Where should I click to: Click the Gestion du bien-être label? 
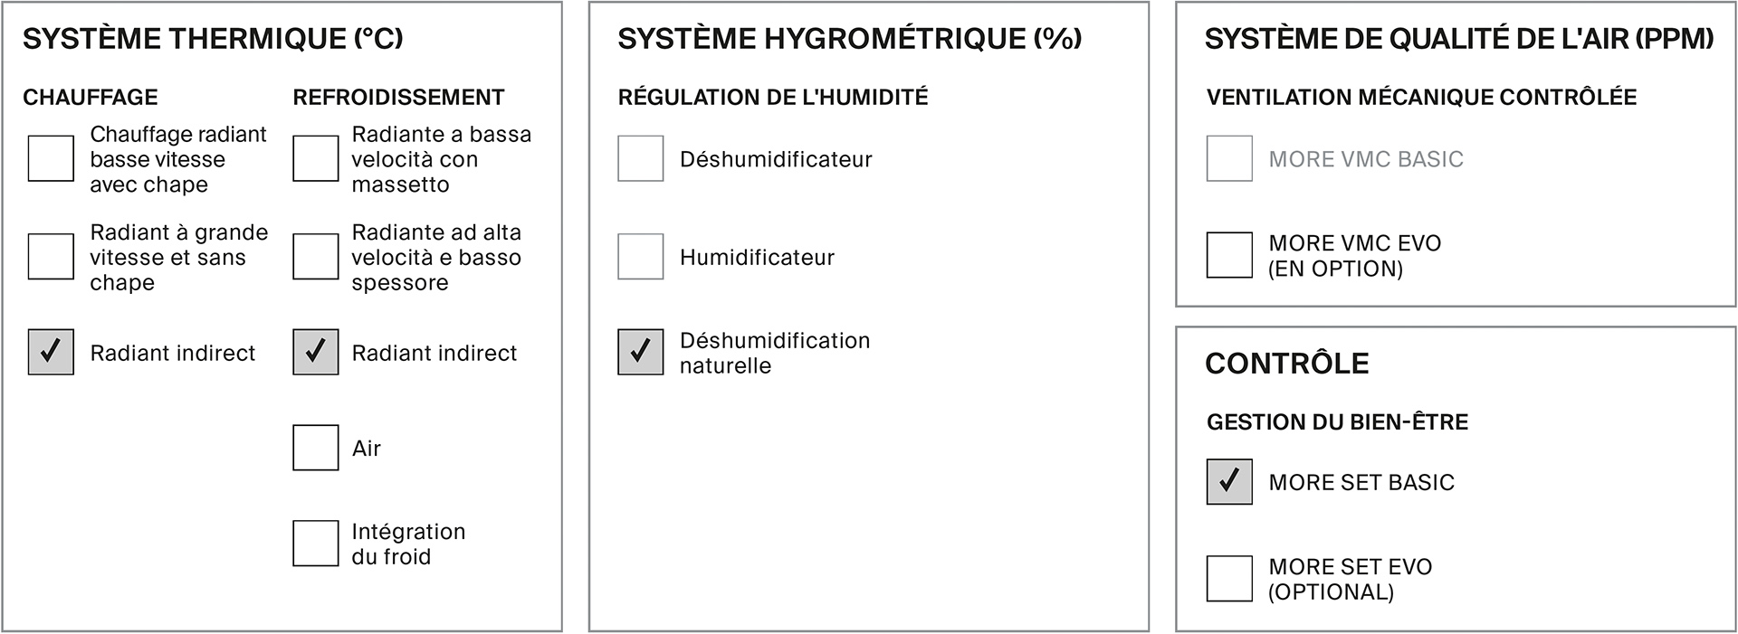click(x=1337, y=422)
